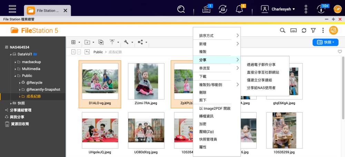This screenshot has height=157, width=345.
Task: Open the 快照 snapshot dropdown button
Action: point(325,42)
